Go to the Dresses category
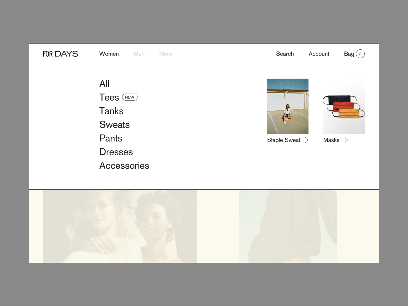 pos(116,152)
